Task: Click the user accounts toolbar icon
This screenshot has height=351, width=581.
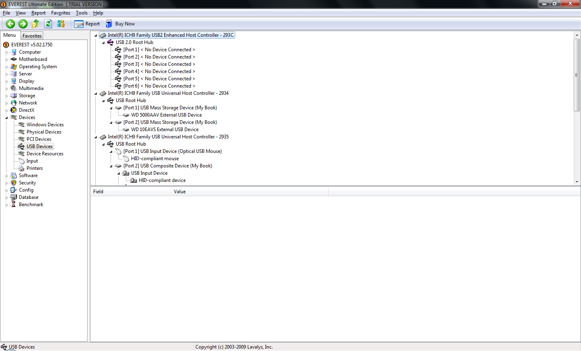Action: [x=61, y=24]
